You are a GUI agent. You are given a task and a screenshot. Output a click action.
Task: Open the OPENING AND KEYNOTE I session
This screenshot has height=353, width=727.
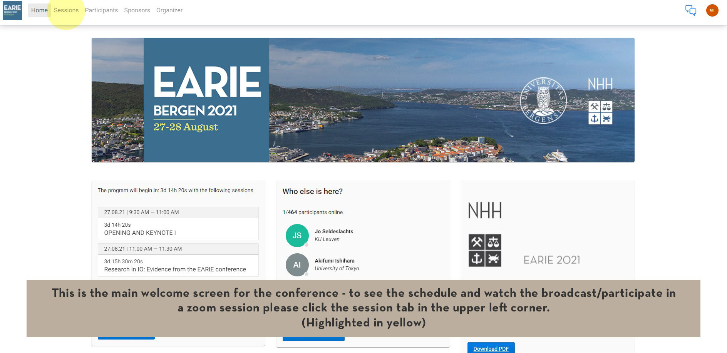pos(140,233)
